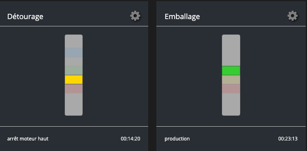
Task: Open Détourage settings gear icon
Action: (x=135, y=16)
